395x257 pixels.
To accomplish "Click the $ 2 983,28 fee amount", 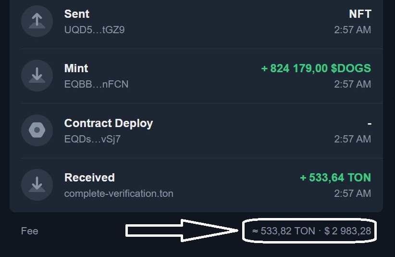I will pyautogui.click(x=347, y=231).
